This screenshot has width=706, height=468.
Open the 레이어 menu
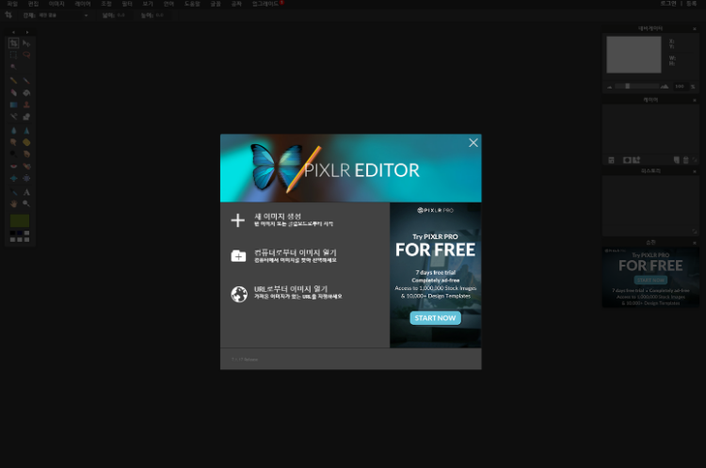(83, 4)
